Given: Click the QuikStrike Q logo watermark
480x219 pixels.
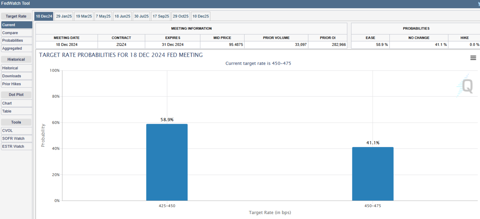Looking at the screenshot, I should (x=467, y=86).
